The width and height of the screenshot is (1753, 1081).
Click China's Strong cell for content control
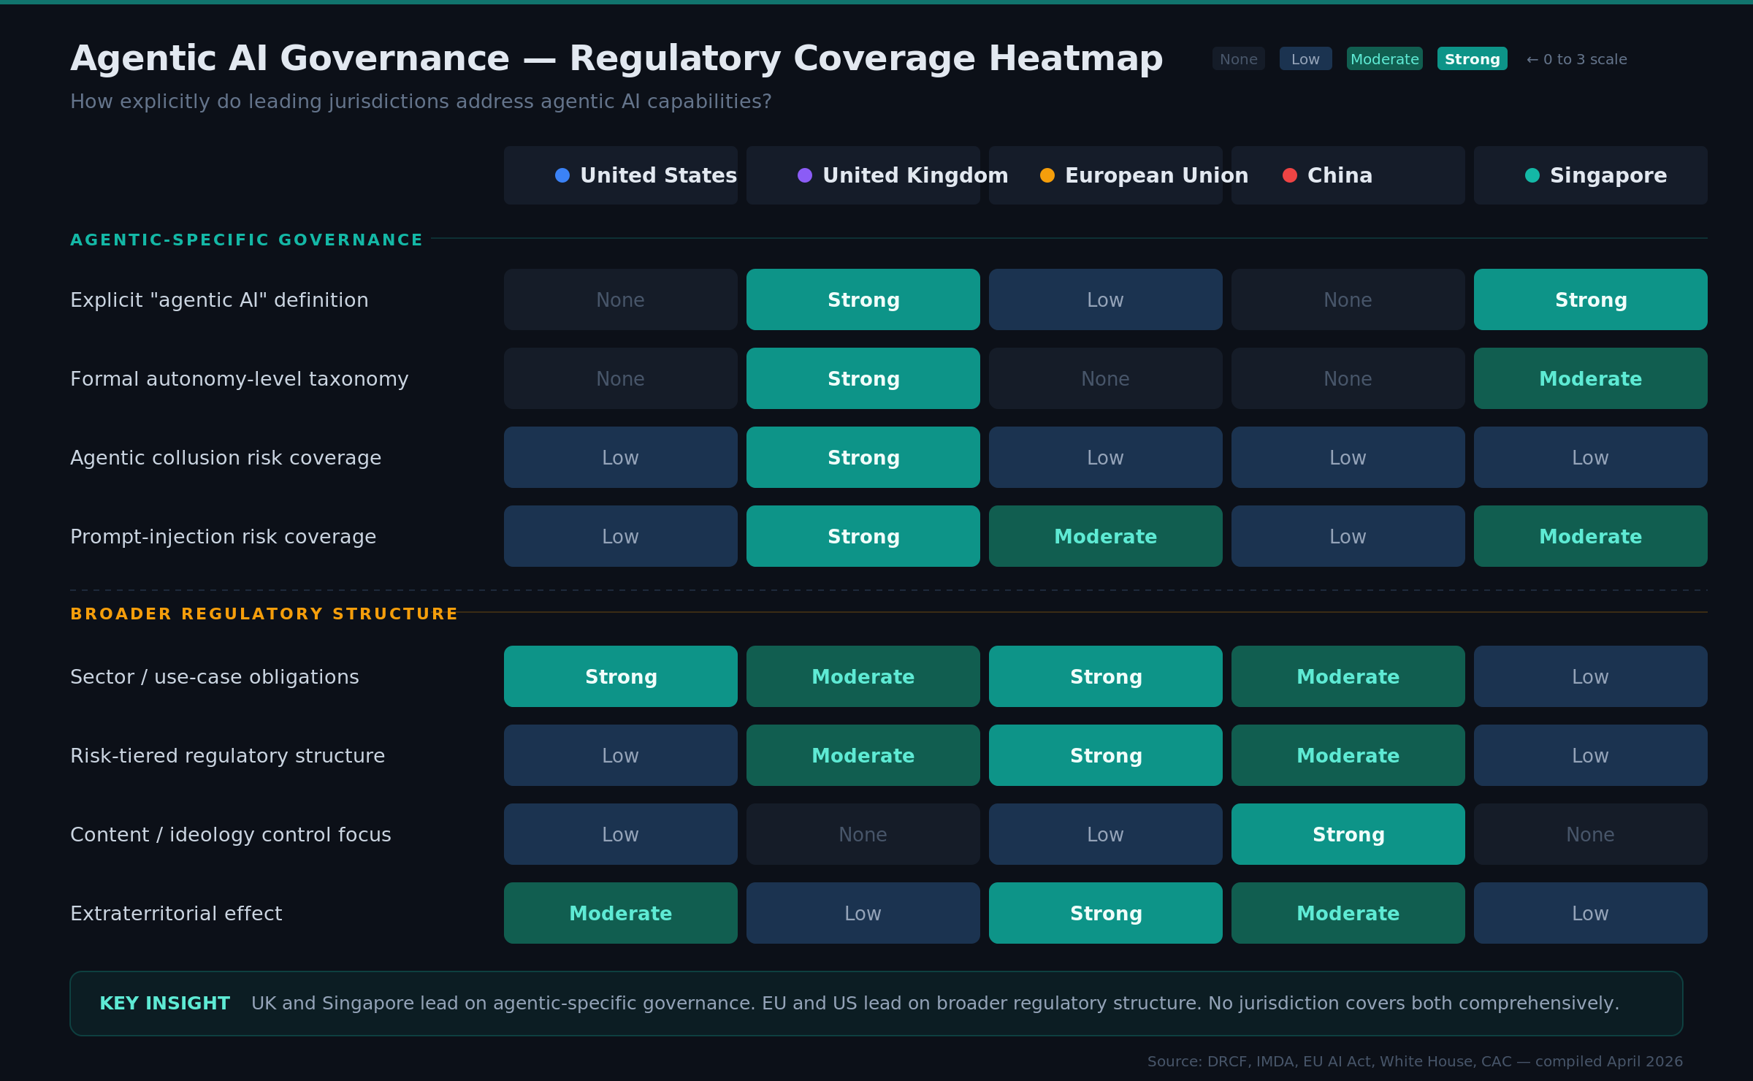point(1348,834)
